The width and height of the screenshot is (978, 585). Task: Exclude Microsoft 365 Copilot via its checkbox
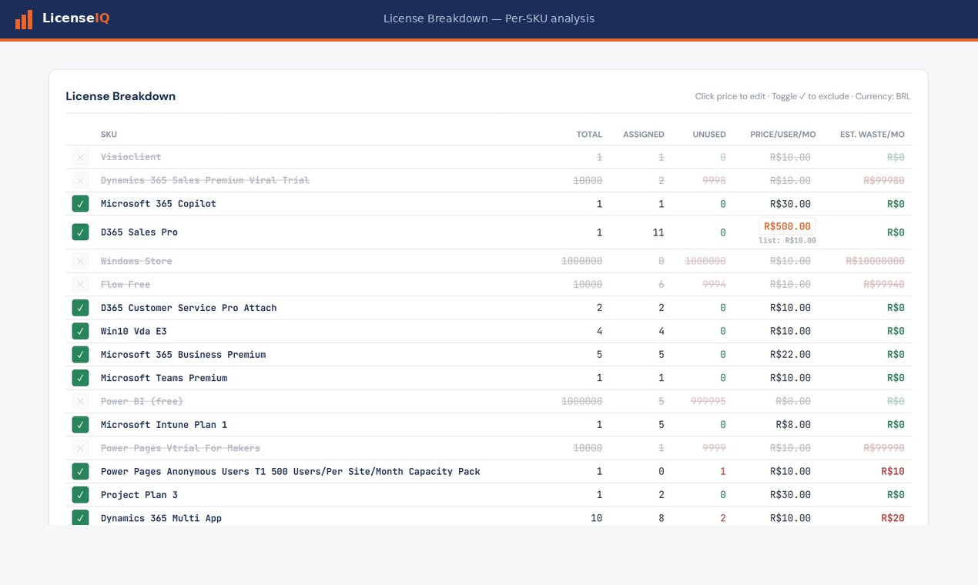coord(80,204)
